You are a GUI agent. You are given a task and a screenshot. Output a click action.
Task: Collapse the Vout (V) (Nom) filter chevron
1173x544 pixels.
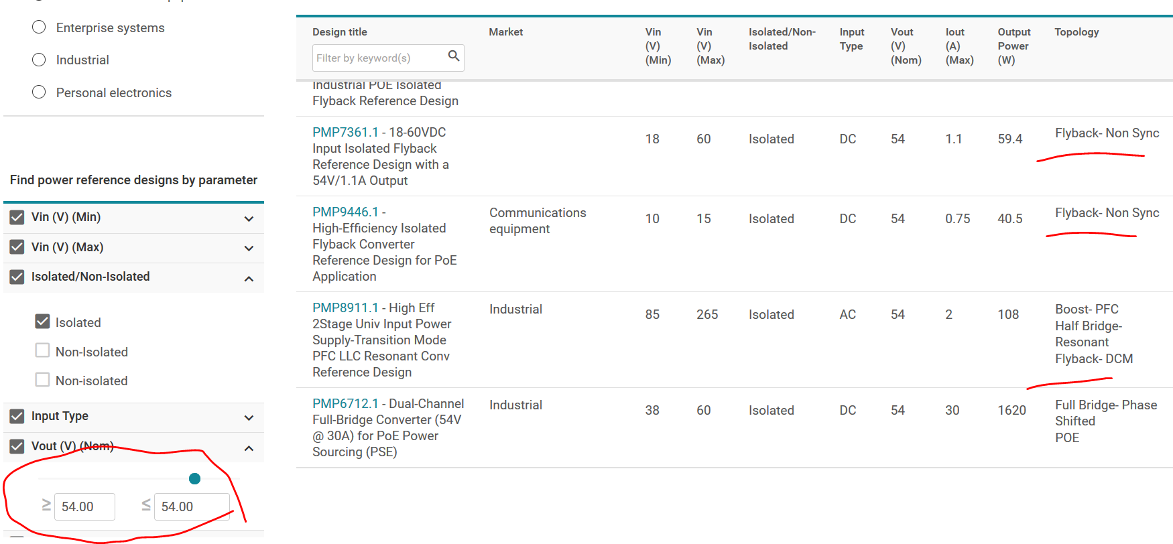tap(249, 448)
